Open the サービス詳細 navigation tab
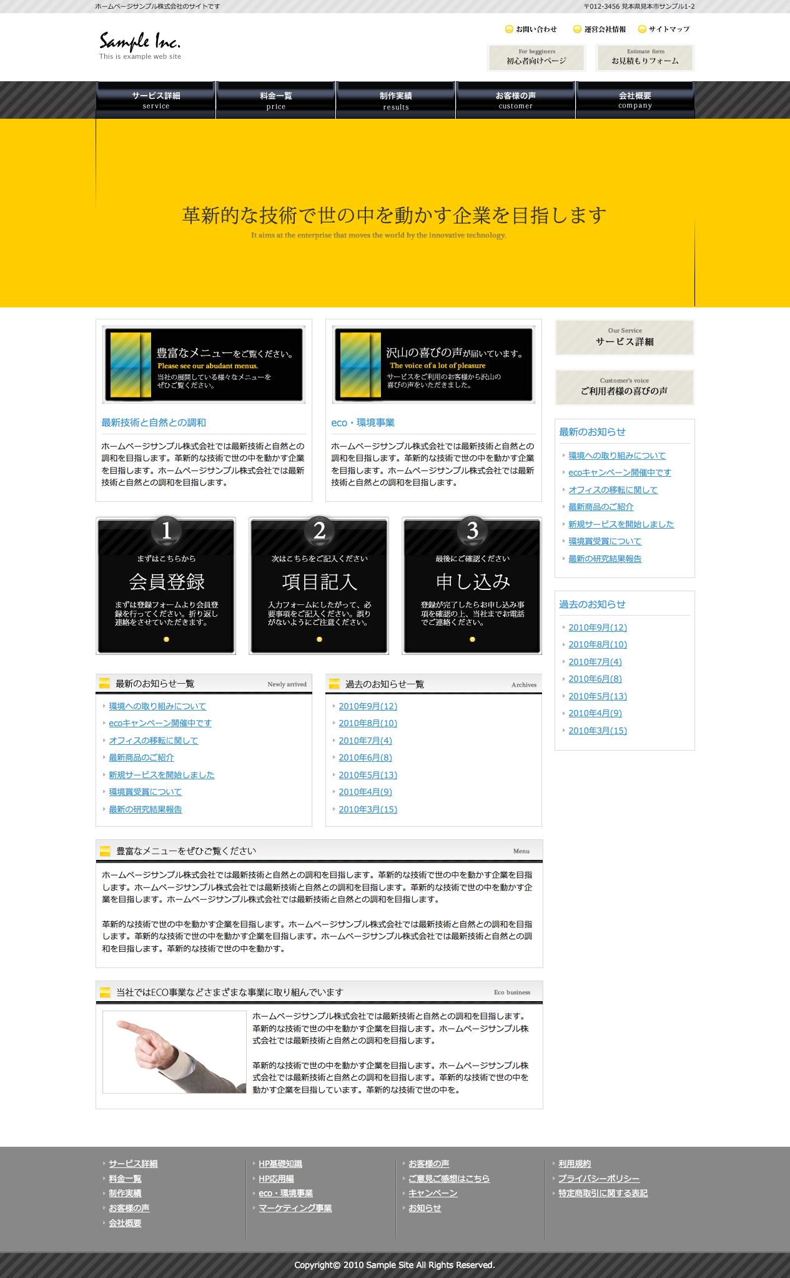 (156, 100)
